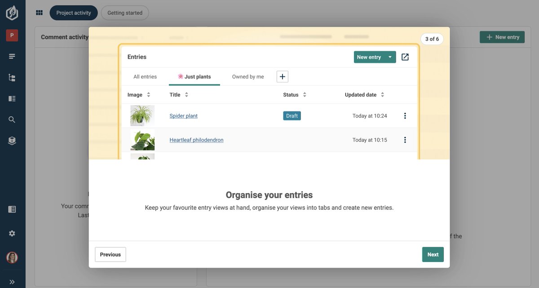
Task: Open the cube icon in sidebar
Action: coord(12,141)
